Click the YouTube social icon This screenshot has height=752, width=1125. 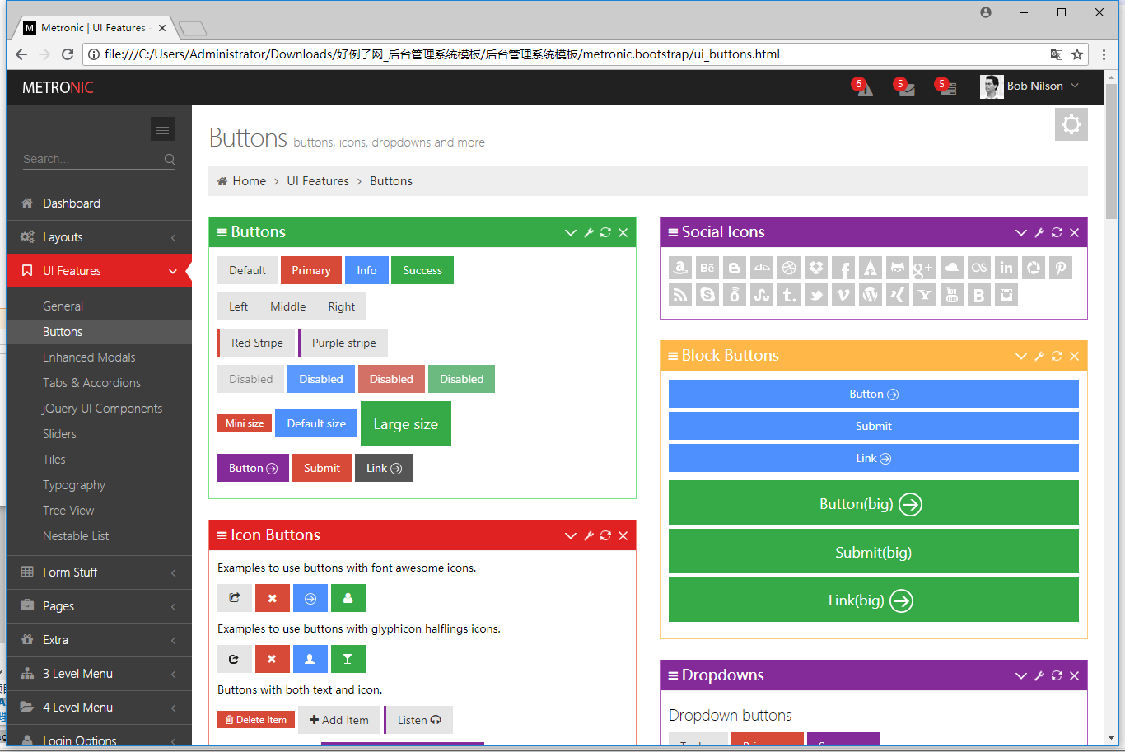(x=952, y=295)
